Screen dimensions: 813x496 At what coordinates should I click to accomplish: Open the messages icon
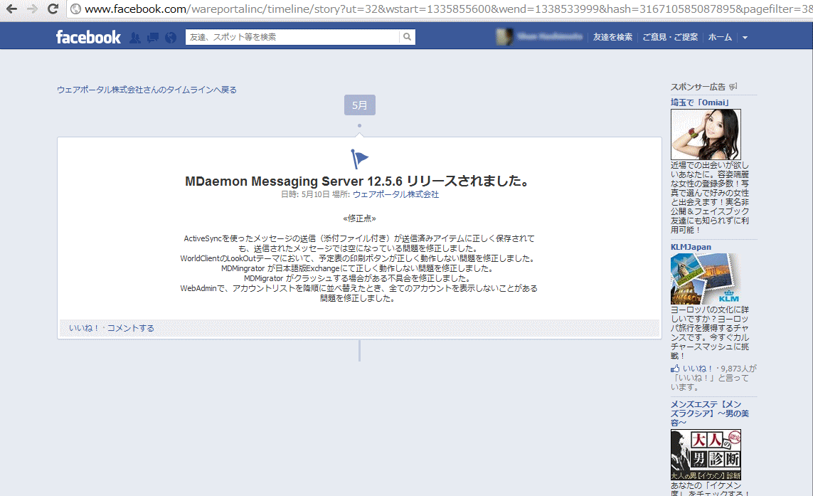(x=153, y=37)
